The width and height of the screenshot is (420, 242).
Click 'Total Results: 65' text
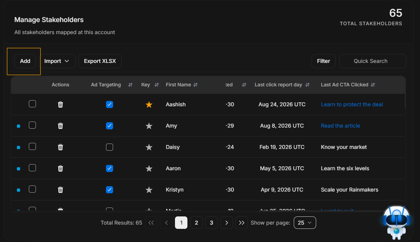[x=121, y=223]
